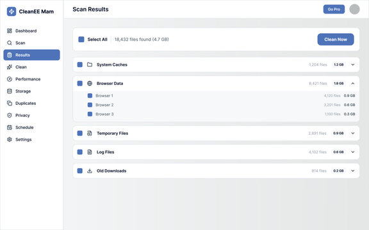The width and height of the screenshot is (369, 230).
Task: Uncheck the Temporary Files checkbox
Action: [80, 134]
